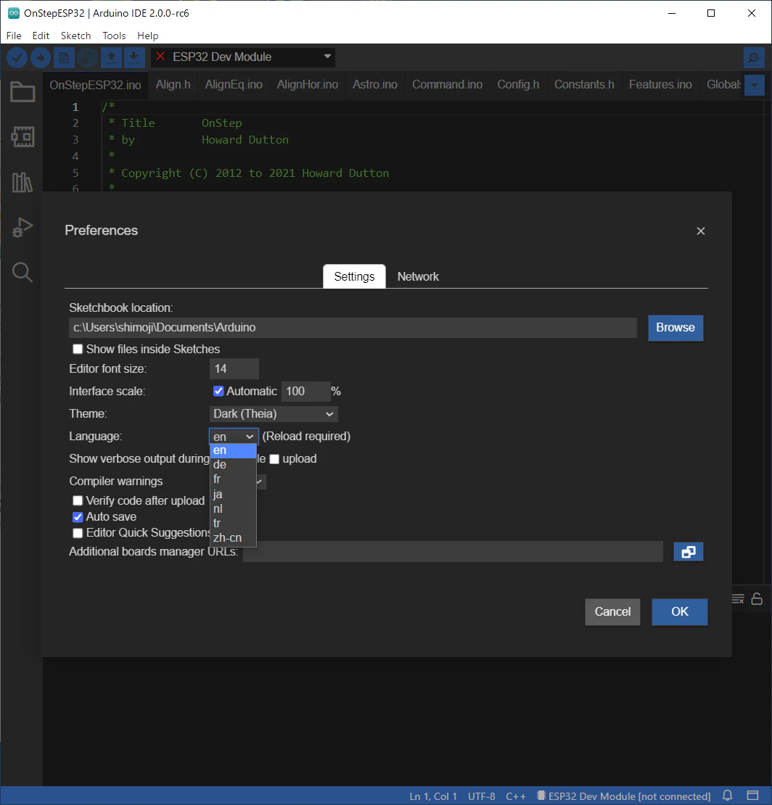
Task: Click the New sketch file icon
Action: pyautogui.click(x=64, y=57)
